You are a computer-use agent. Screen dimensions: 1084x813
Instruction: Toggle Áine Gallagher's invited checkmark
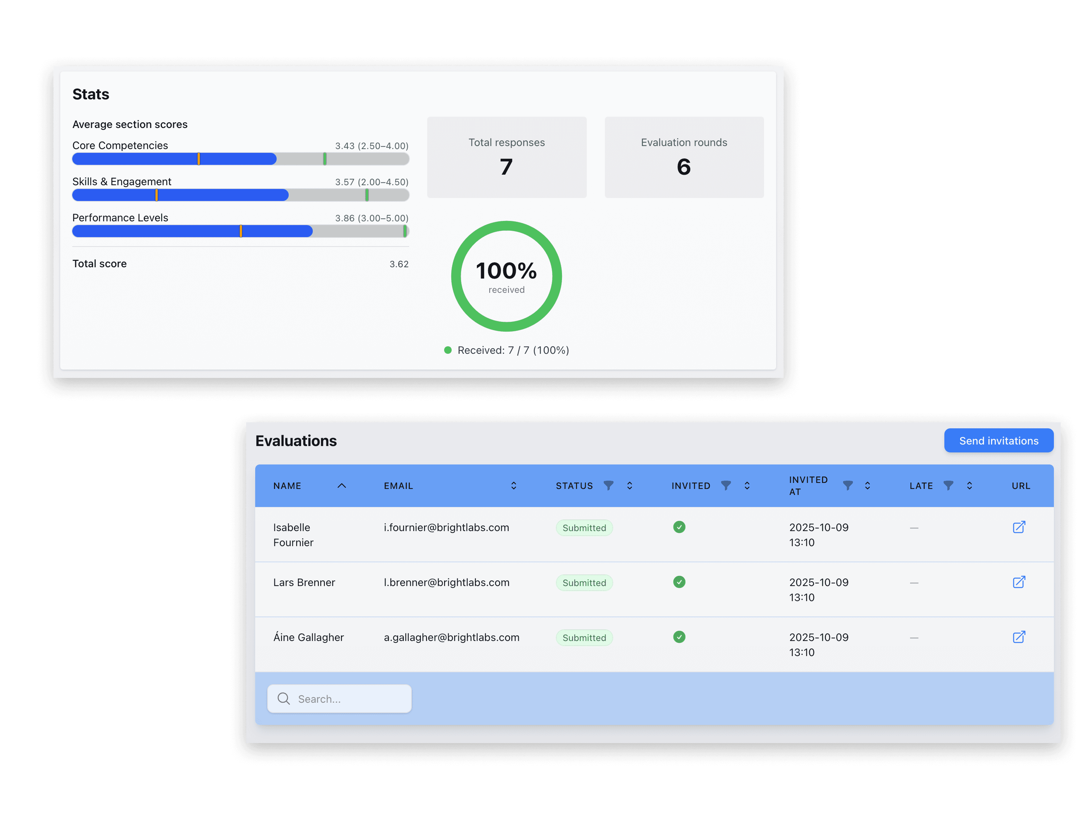(679, 637)
